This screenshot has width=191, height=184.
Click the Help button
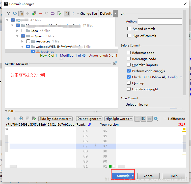174,176
